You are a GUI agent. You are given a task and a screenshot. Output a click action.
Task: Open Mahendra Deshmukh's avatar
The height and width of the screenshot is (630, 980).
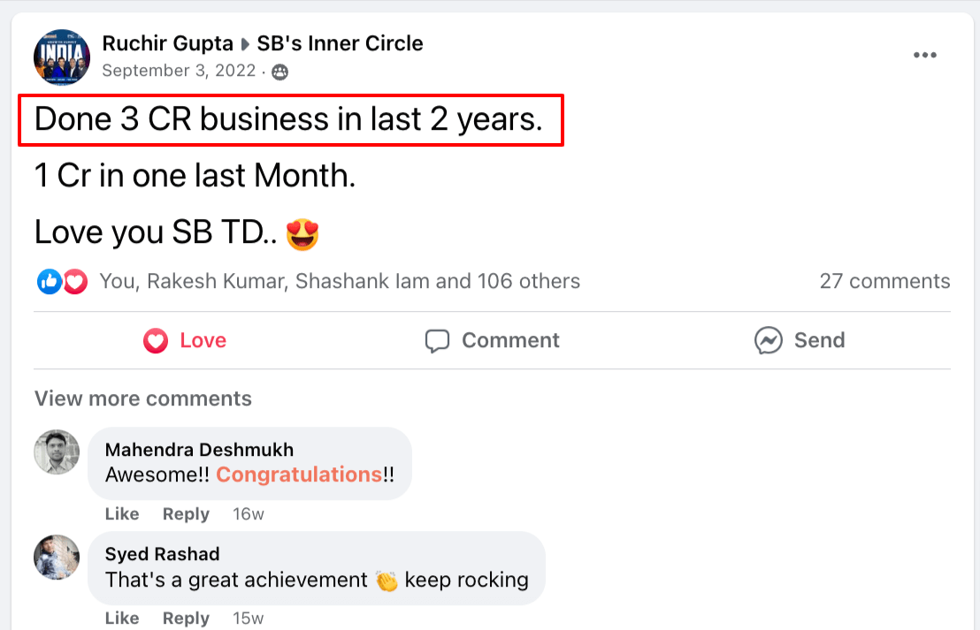coord(57,452)
